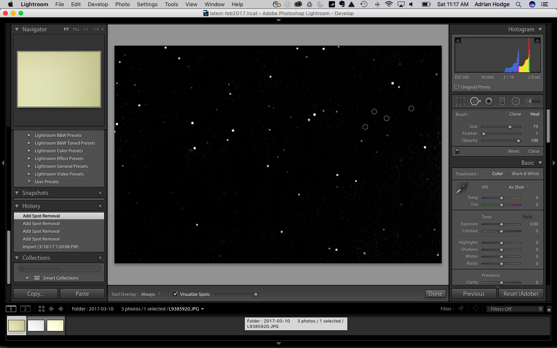Click the Reset (Adobe) button
The image size is (557, 348).
click(521, 294)
